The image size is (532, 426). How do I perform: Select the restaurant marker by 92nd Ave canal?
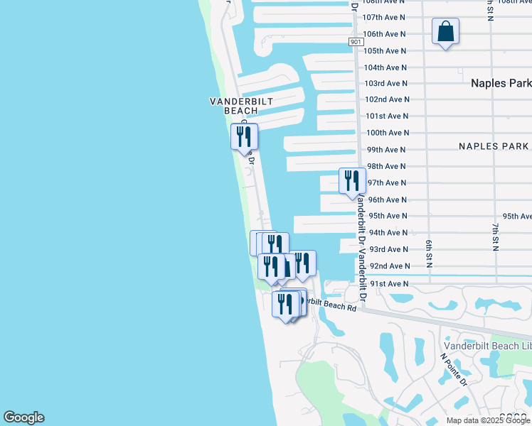pyautogui.click(x=304, y=265)
